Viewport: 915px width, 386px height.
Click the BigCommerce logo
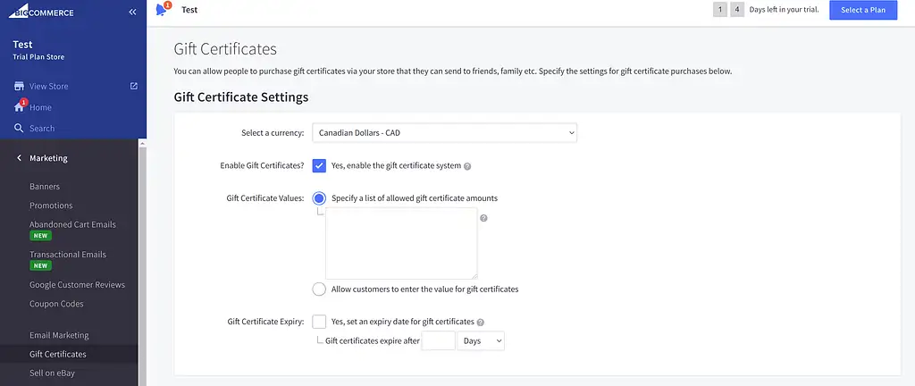pos(41,10)
